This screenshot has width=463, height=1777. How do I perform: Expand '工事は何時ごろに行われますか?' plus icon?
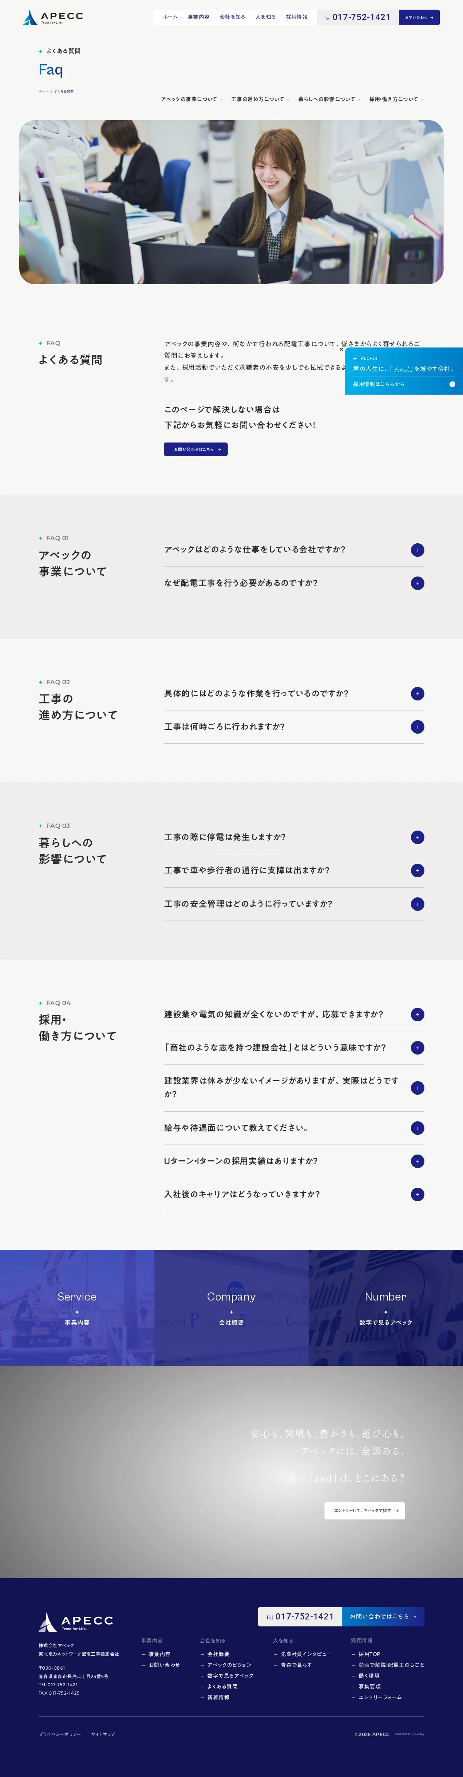click(x=417, y=726)
